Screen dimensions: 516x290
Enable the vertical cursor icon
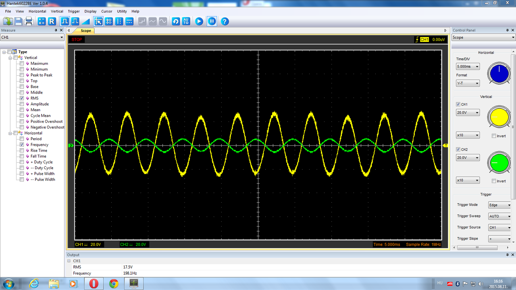pos(119,21)
